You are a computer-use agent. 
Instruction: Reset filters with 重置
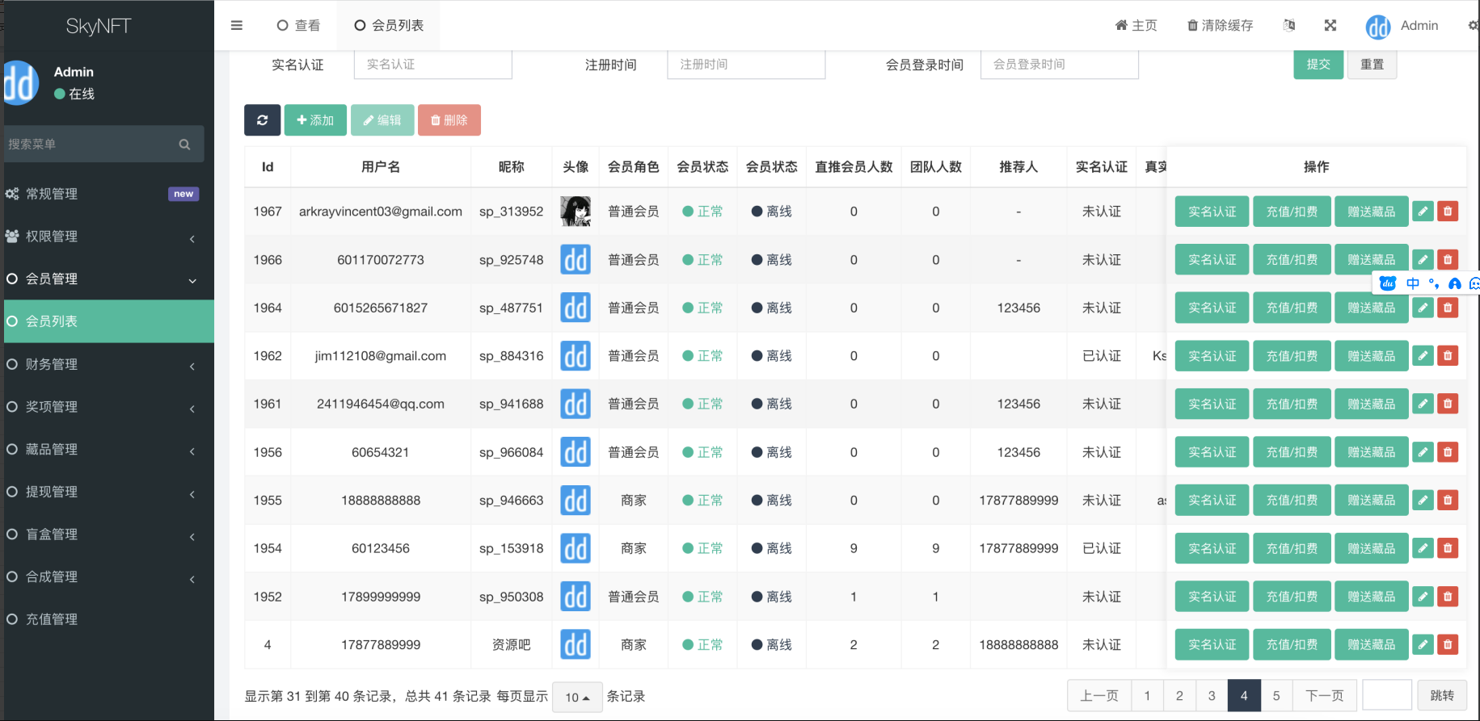(x=1372, y=64)
